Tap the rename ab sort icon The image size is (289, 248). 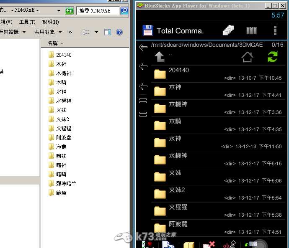coord(230,244)
